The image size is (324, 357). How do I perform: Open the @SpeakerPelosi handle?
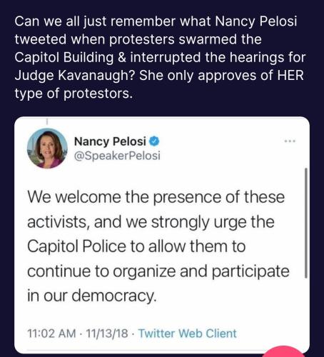117,156
